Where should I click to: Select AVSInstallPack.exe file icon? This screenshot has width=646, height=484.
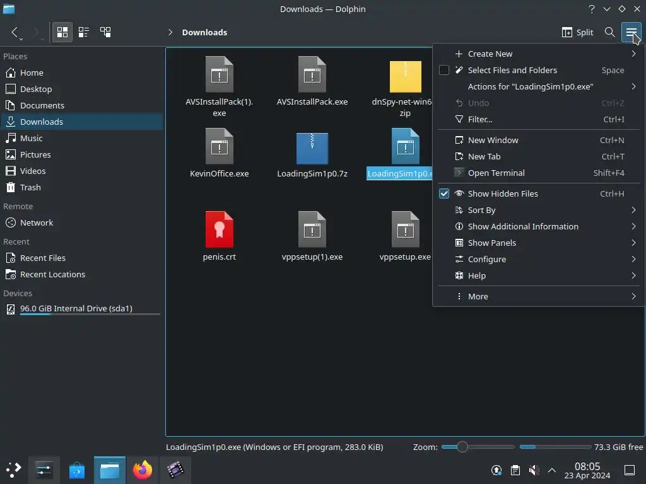[x=312, y=74]
